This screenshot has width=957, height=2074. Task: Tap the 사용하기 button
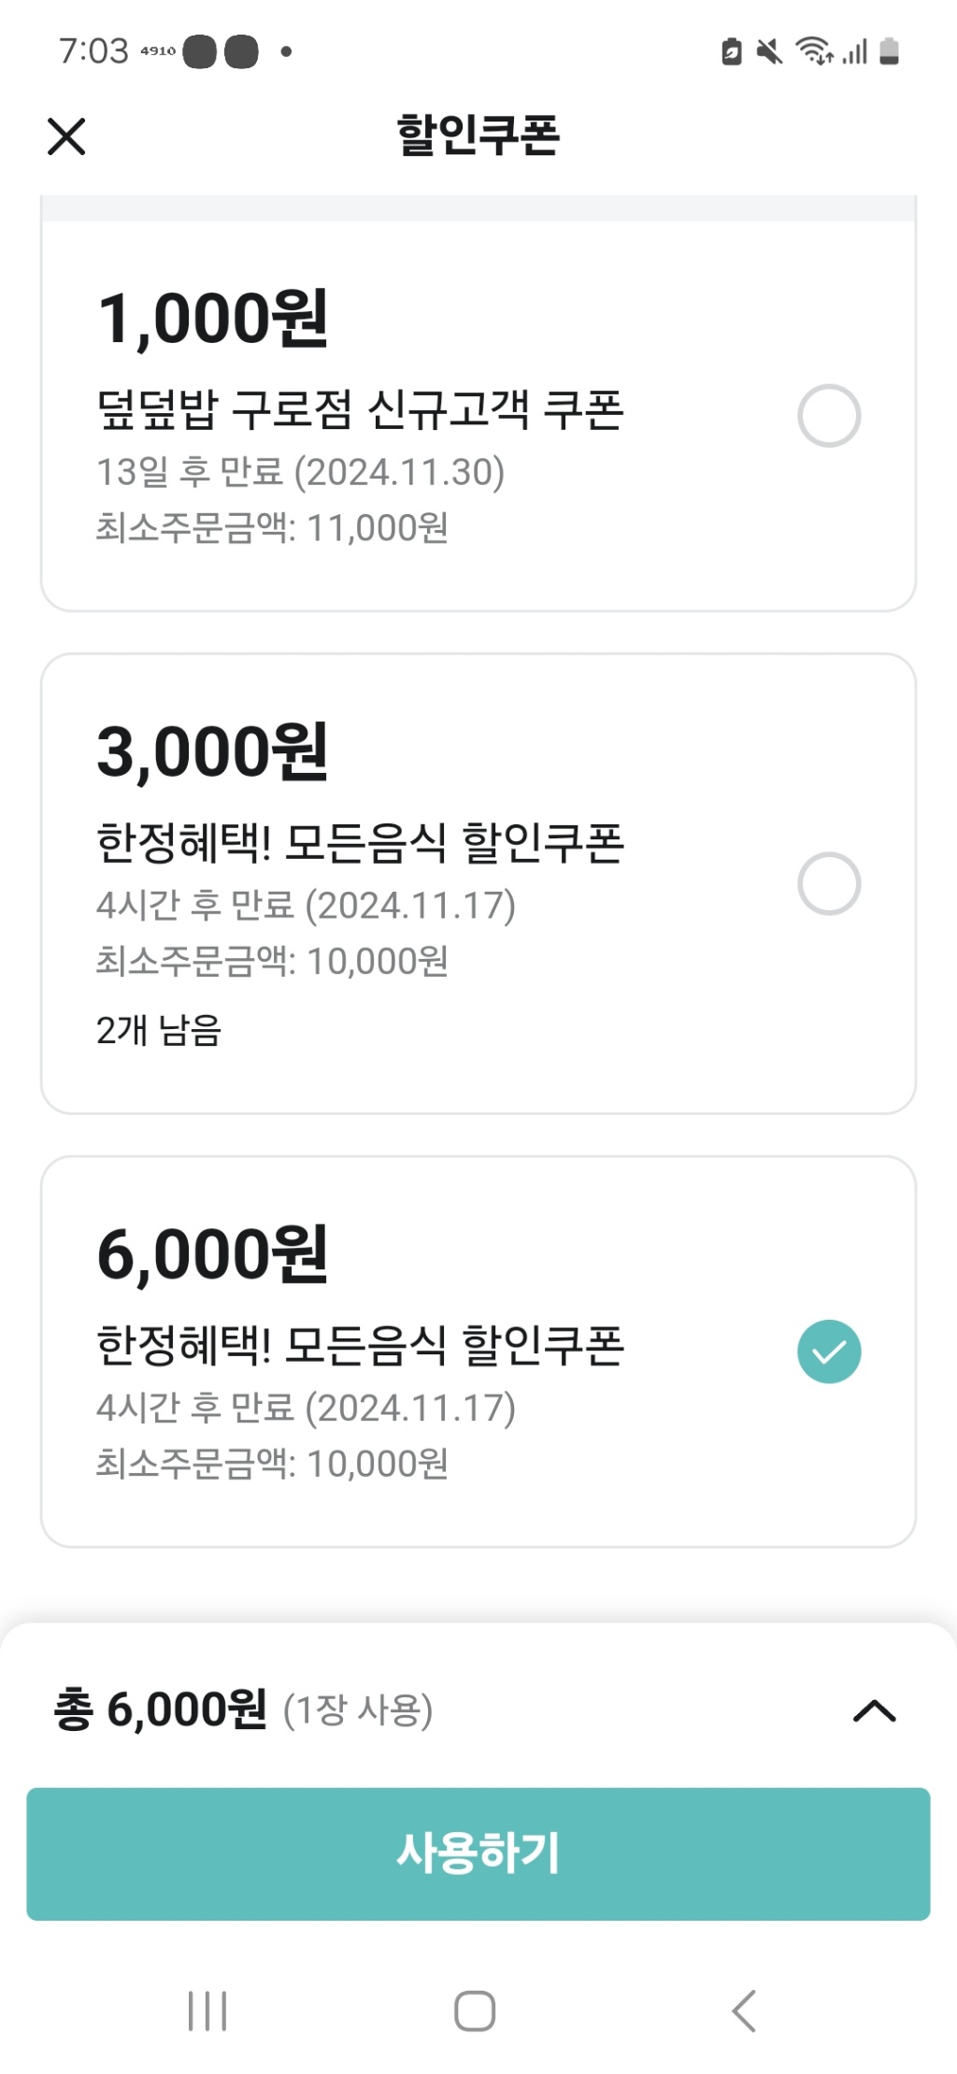point(478,1853)
